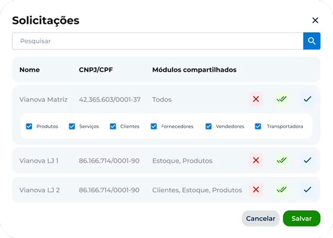Click the CNPJ/CPF column header
Viewport: 333px width, 238px height.
coord(96,70)
